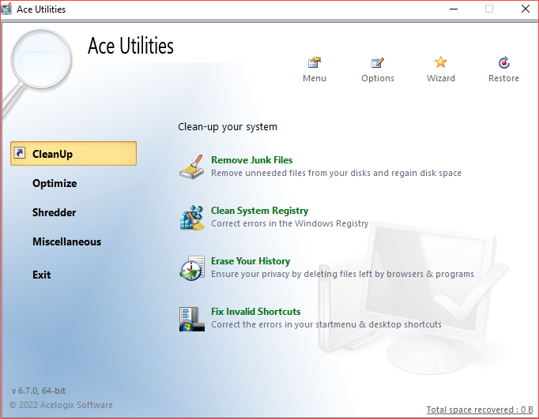Image resolution: width=539 pixels, height=419 pixels.
Task: Click the Wizard label in the toolbar
Action: click(x=441, y=78)
